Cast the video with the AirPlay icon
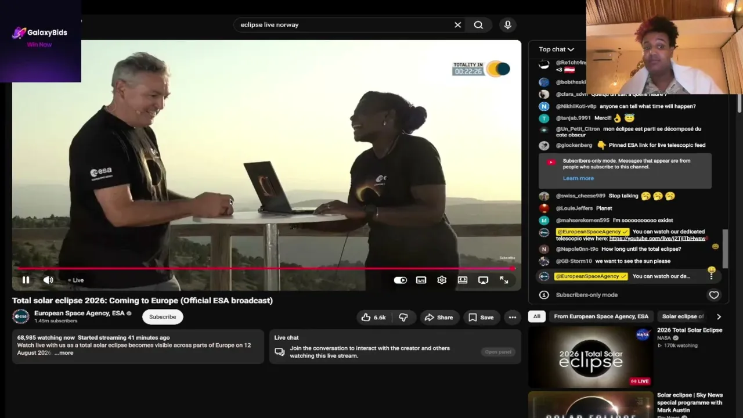 [x=483, y=280]
